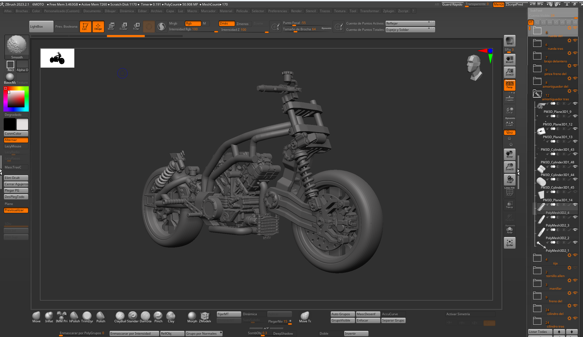Click the BPR render icon
Screen dimensions: 583x337
point(509,41)
